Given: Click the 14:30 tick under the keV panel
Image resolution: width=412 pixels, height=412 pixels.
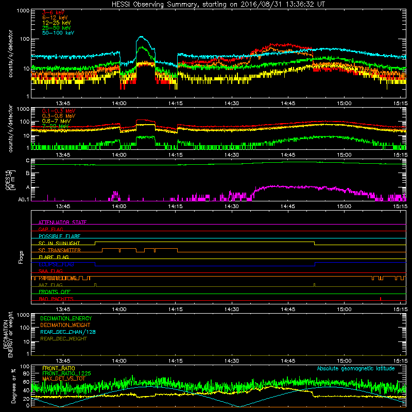Looking at the screenshot, I should click(232, 104).
